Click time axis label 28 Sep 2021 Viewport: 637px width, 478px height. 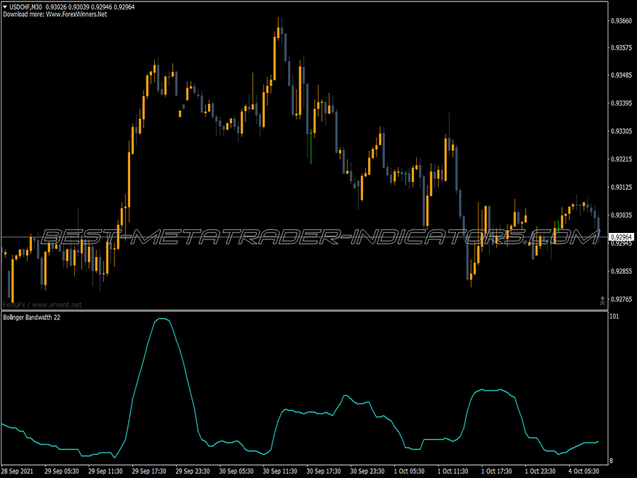pos(17,471)
